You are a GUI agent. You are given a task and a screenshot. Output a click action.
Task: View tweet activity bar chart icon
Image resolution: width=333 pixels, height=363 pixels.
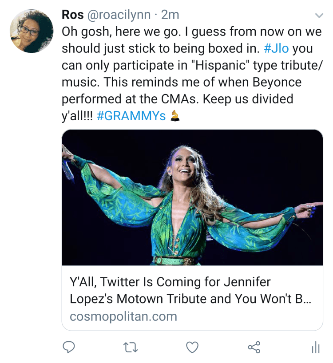(x=316, y=347)
